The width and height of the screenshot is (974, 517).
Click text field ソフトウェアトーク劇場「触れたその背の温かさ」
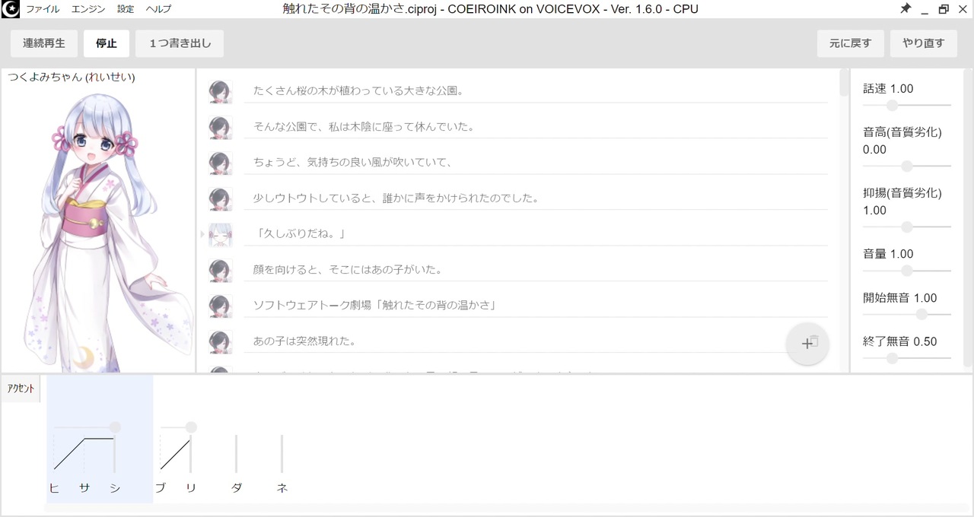tap(536, 306)
